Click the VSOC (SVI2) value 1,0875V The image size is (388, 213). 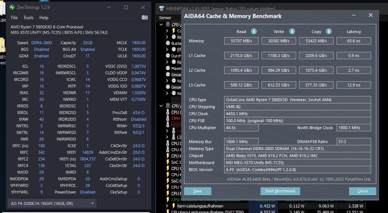click(x=139, y=66)
